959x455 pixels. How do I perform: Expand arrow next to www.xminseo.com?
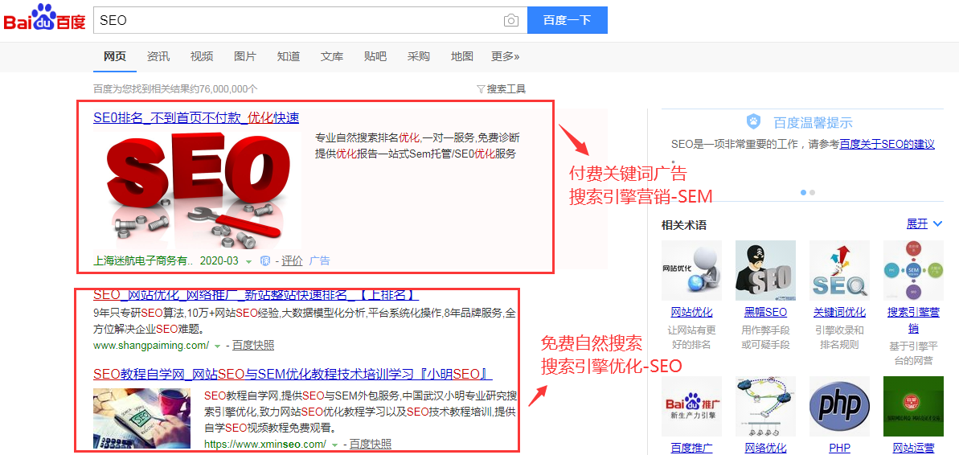tap(334, 444)
